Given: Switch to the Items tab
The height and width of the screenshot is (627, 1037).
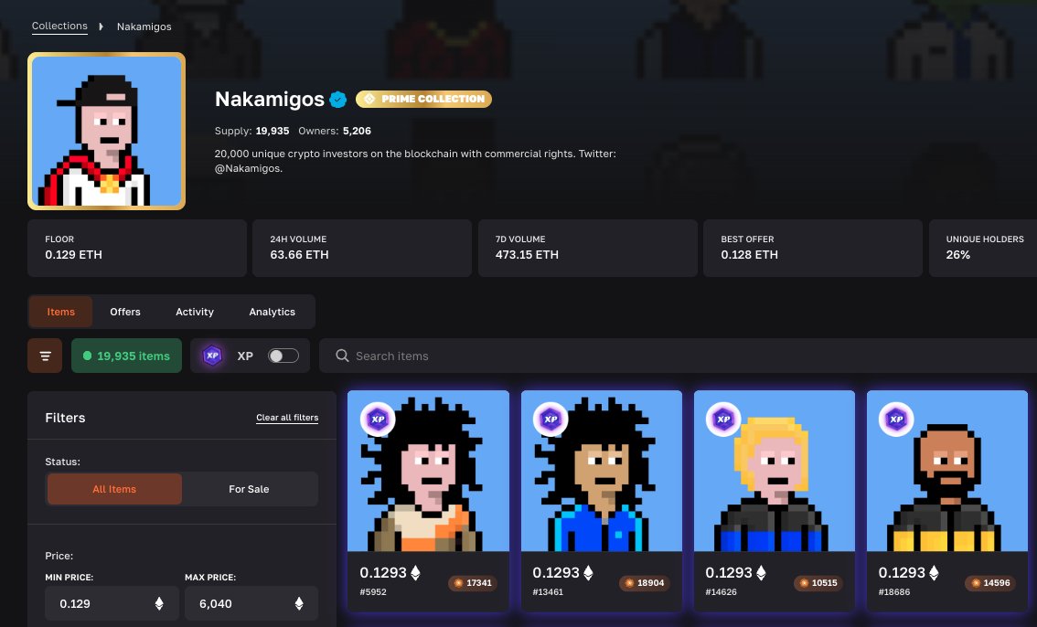Looking at the screenshot, I should (x=61, y=312).
